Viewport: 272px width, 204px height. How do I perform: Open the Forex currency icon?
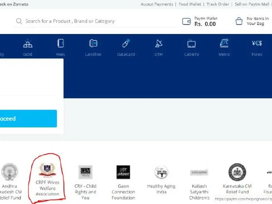(x=257, y=43)
